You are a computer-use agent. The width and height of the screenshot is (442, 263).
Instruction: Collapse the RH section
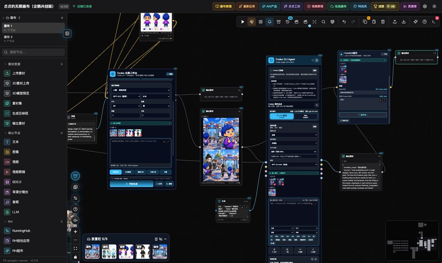(x=34, y=221)
